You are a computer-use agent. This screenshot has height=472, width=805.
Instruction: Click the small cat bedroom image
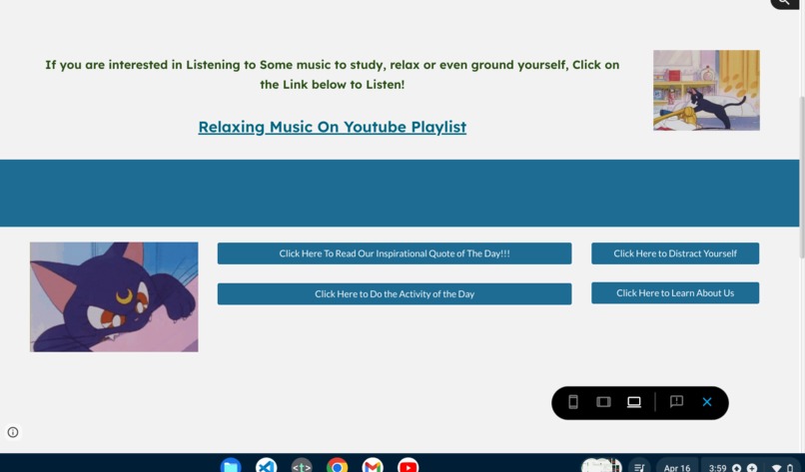tap(706, 90)
